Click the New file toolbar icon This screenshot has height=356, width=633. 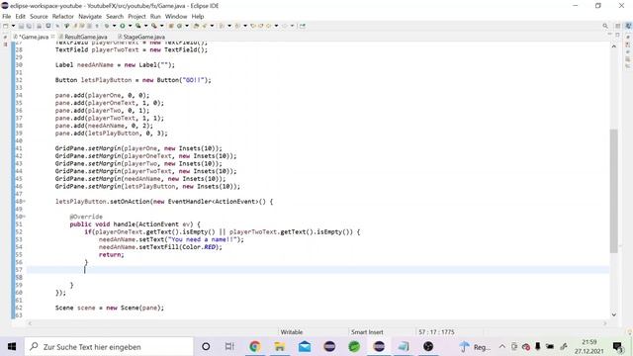[6, 26]
